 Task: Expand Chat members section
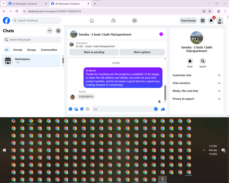coord(196,83)
